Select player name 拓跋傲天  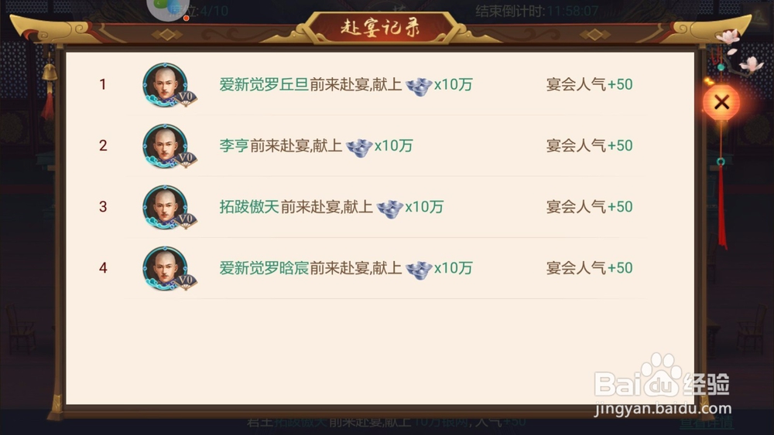coord(249,207)
